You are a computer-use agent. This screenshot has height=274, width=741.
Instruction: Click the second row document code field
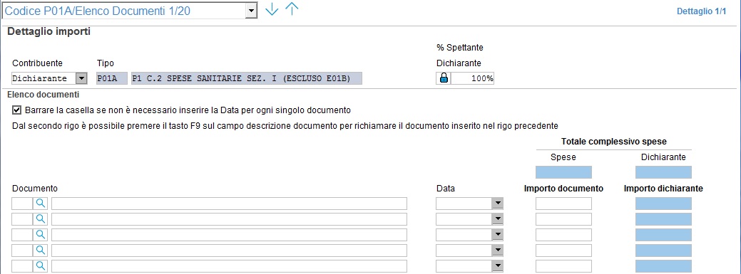(x=21, y=218)
